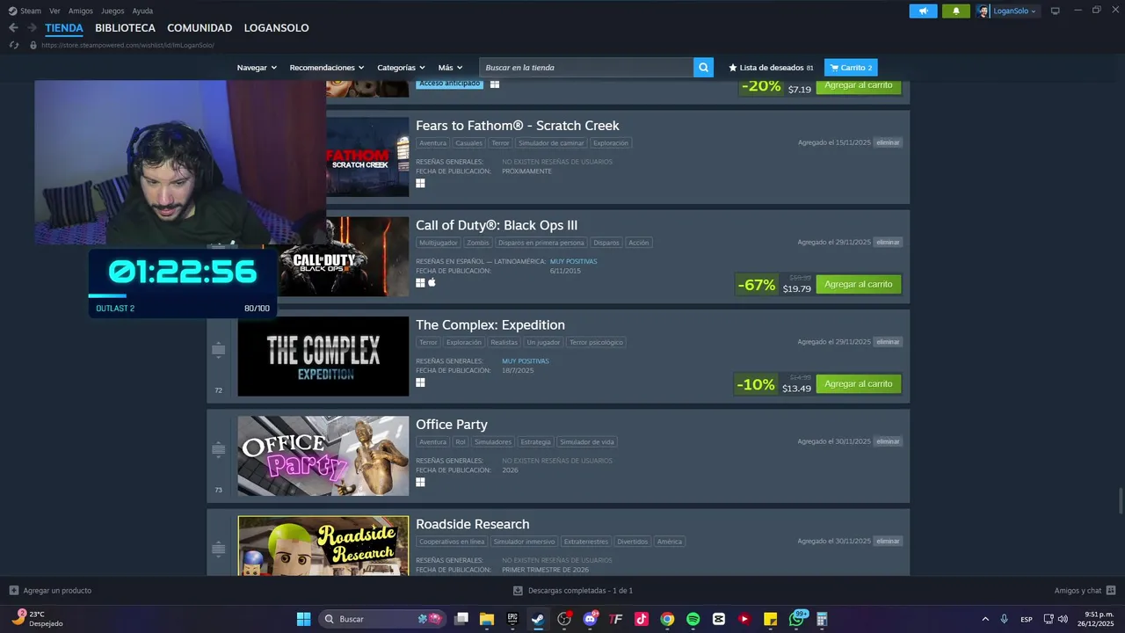
Task: Open Windows Start menu
Action: click(x=303, y=619)
